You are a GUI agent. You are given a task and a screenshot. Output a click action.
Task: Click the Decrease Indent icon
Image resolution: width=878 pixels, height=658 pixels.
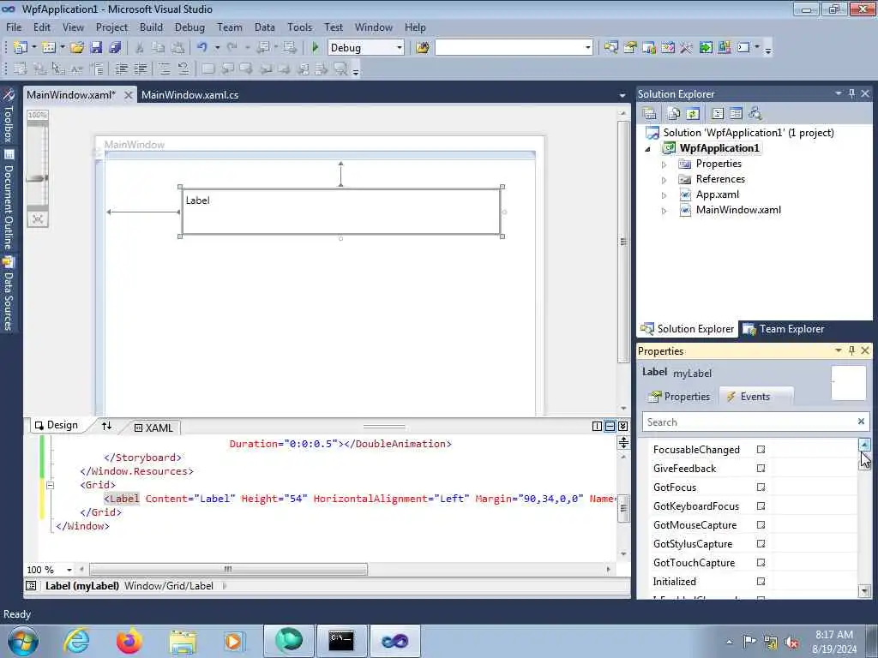coord(121,69)
